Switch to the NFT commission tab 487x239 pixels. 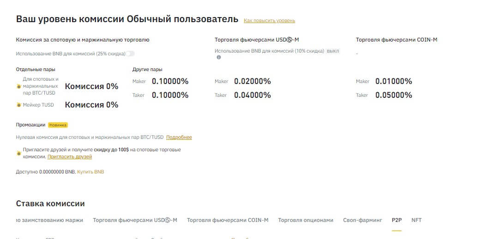(416, 220)
